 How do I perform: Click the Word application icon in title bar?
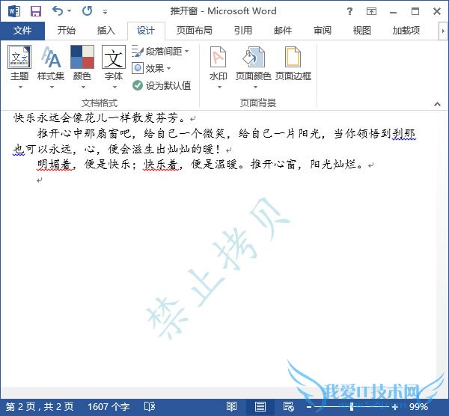(x=14, y=11)
